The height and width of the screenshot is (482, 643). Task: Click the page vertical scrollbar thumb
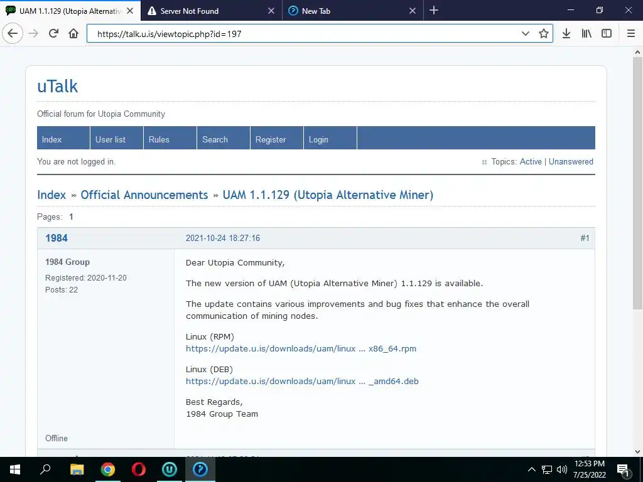(637, 183)
